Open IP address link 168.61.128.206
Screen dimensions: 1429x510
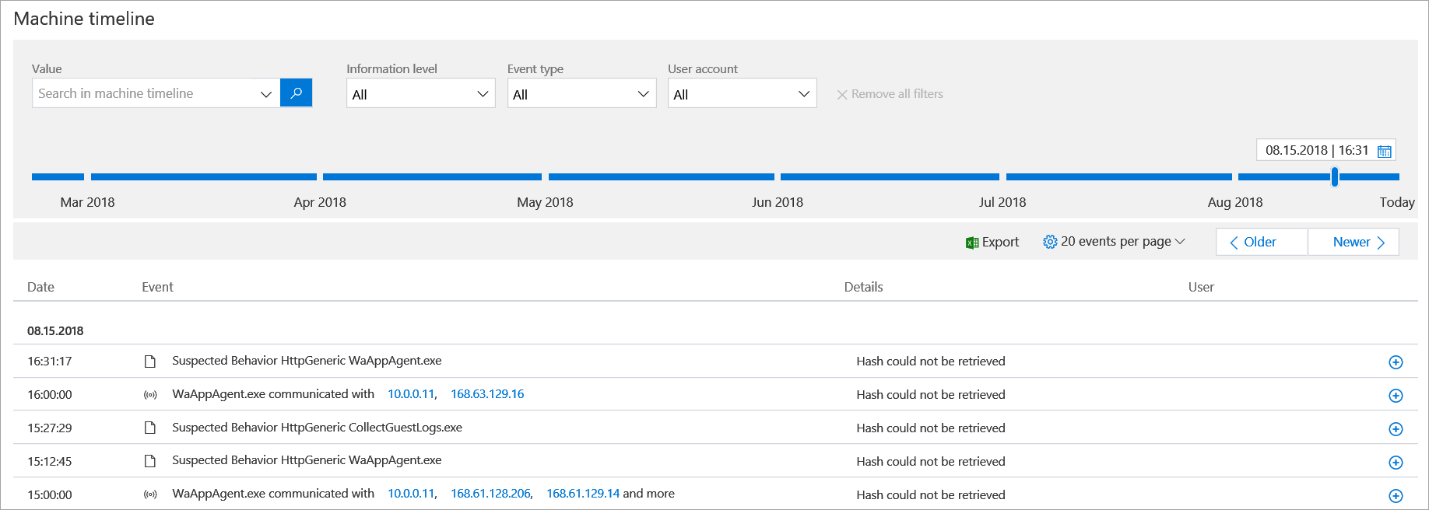point(490,494)
